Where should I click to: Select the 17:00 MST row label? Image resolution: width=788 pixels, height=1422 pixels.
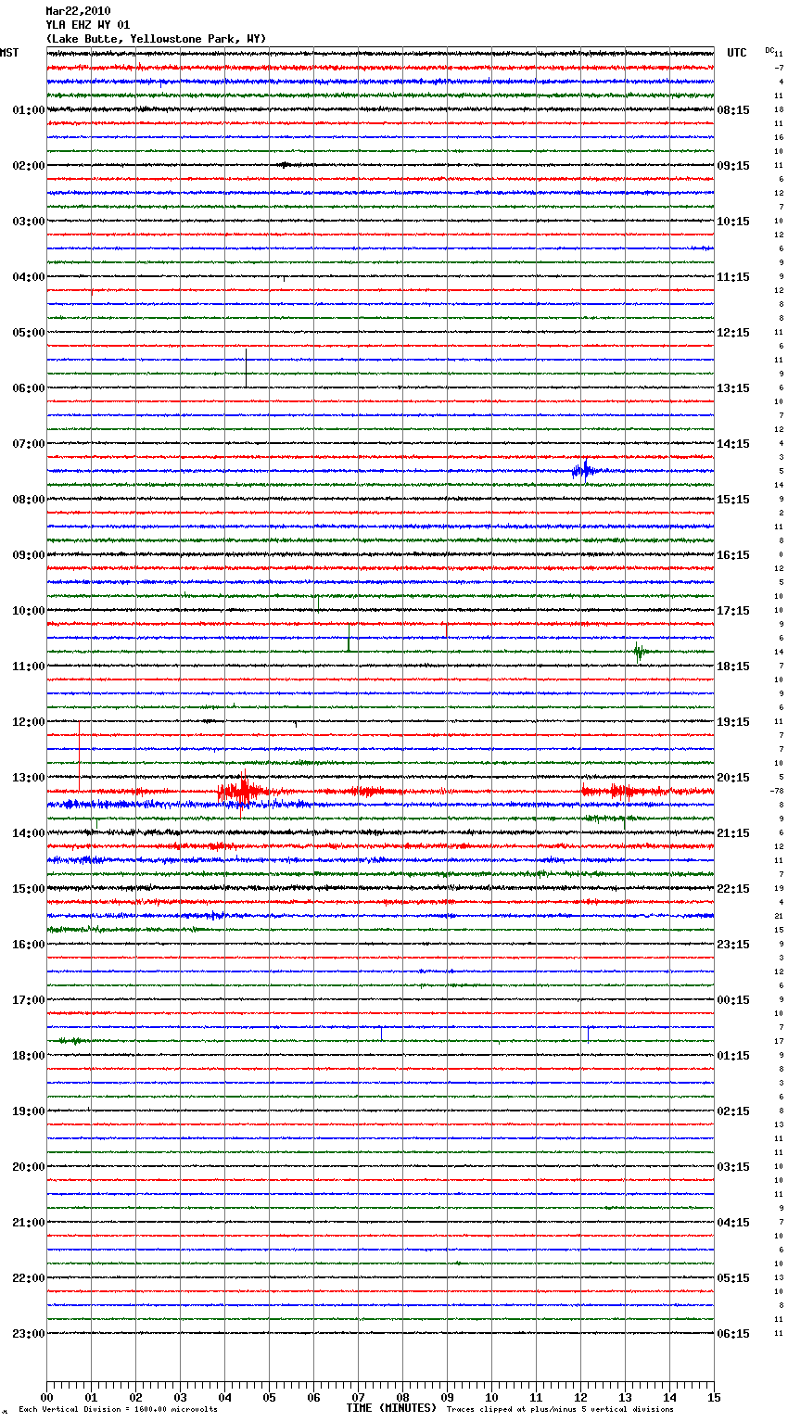click(28, 1000)
